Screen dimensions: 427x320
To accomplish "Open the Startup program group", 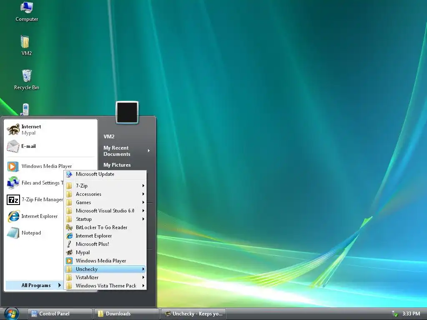I will point(105,219).
